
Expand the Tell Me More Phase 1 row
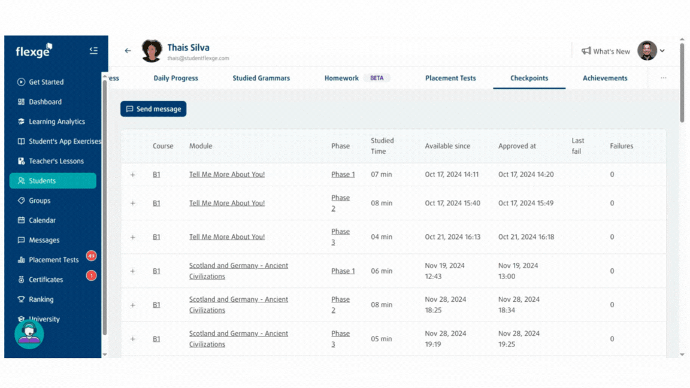tap(133, 175)
